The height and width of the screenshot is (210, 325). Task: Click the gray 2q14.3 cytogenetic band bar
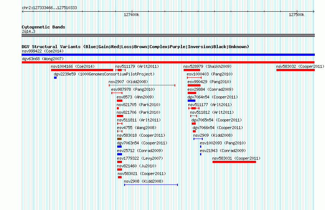[168, 35]
